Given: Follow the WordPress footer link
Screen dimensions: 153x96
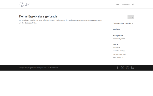Looking at the screenshot, I should [x=54, y=68].
